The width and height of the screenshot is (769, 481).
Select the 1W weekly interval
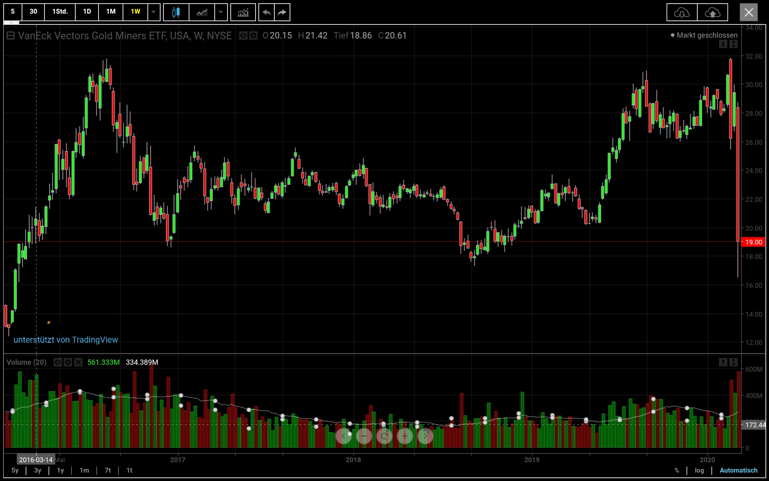pyautogui.click(x=135, y=12)
